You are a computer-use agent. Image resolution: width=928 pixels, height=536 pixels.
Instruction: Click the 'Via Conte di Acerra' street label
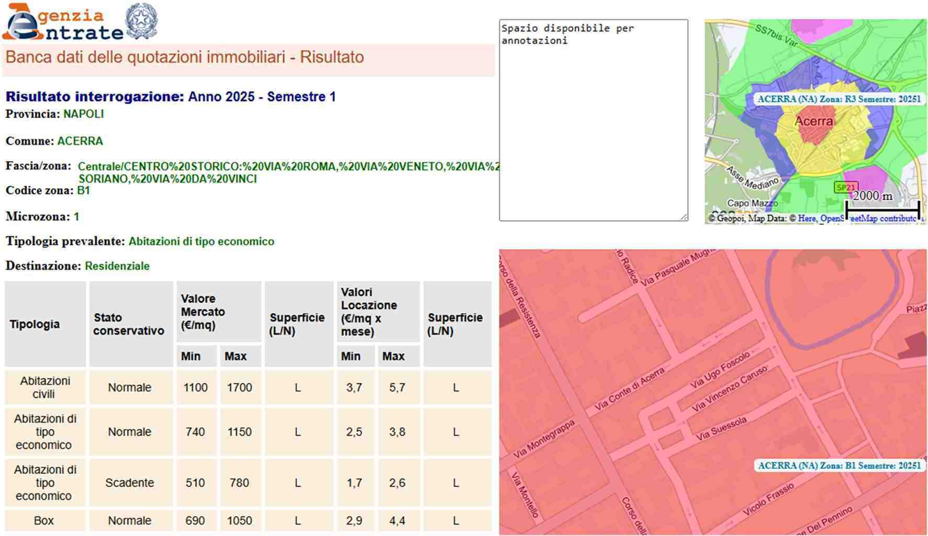(x=629, y=389)
